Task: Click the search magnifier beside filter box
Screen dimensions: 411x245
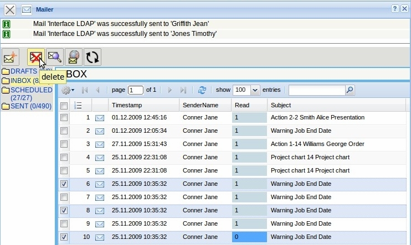Action: point(350,90)
